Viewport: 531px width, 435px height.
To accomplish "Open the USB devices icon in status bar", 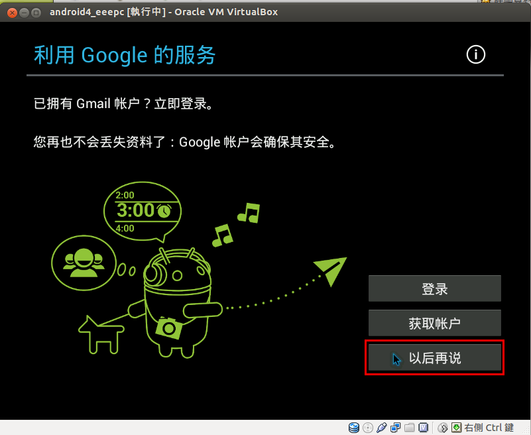I will pos(381,428).
